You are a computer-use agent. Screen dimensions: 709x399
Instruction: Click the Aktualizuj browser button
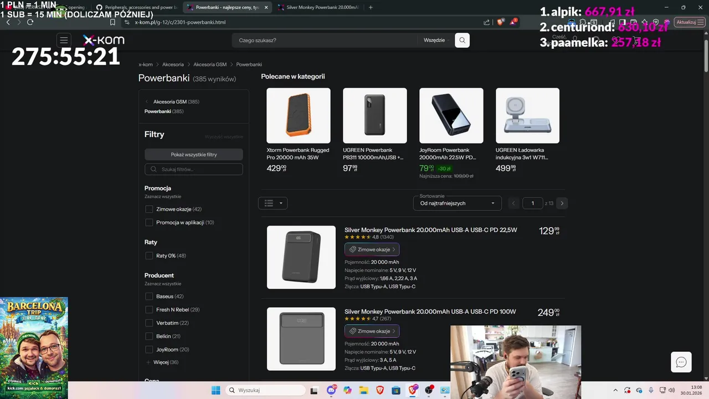(689, 22)
